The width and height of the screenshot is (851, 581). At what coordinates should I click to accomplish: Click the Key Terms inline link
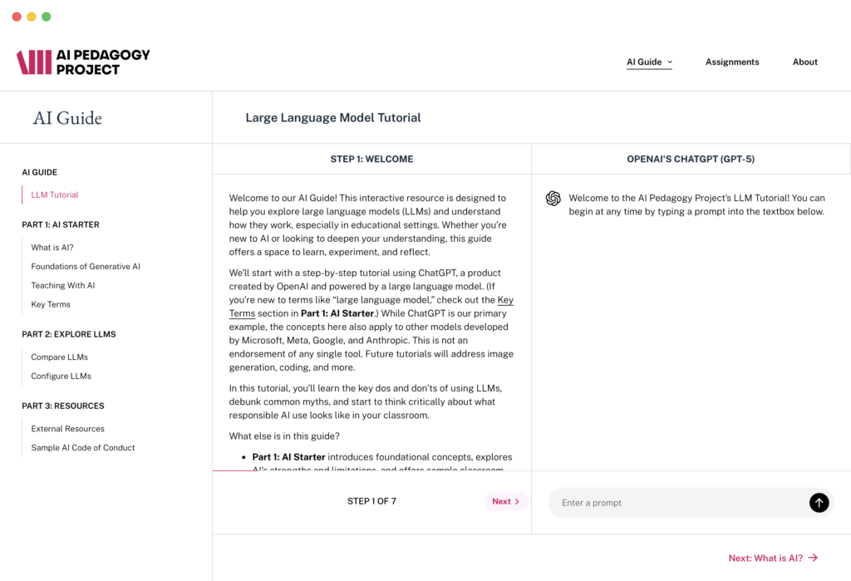coord(505,300)
